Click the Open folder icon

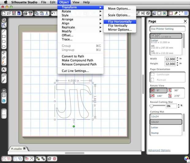tap(9, 13)
